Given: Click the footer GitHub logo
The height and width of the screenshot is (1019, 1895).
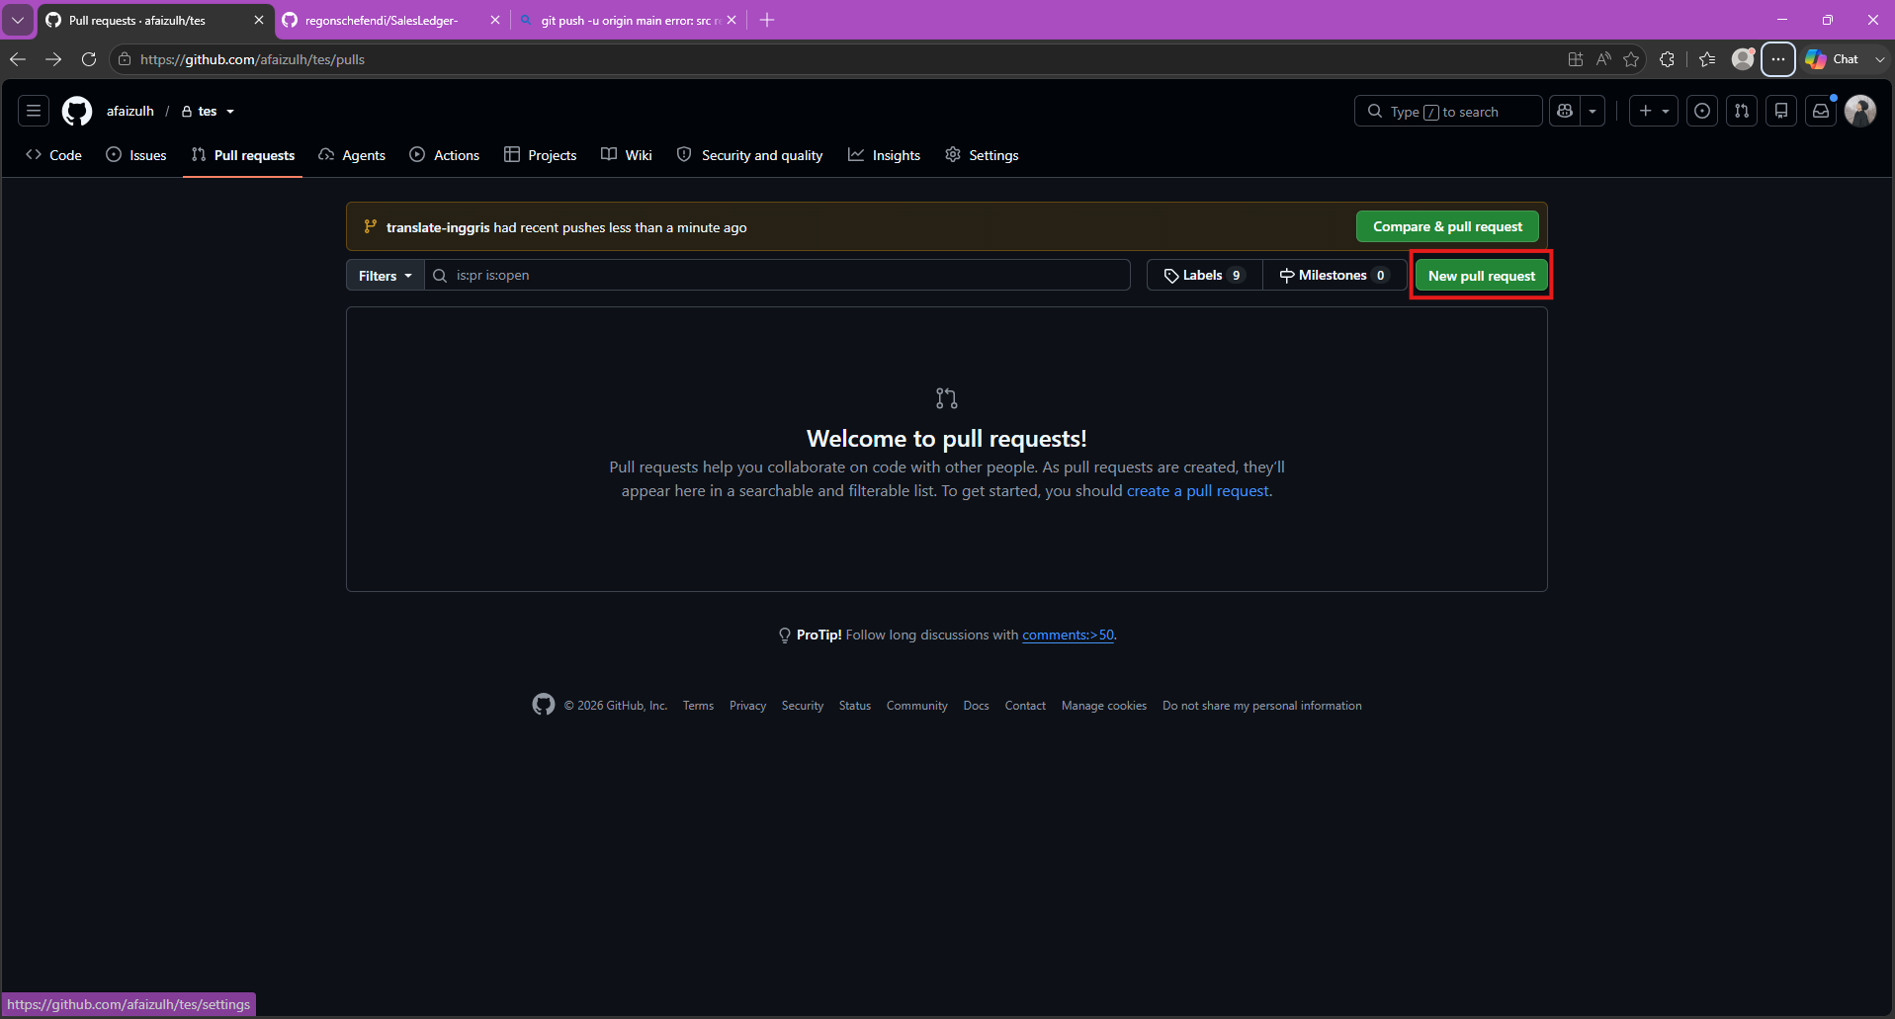Looking at the screenshot, I should 544,705.
